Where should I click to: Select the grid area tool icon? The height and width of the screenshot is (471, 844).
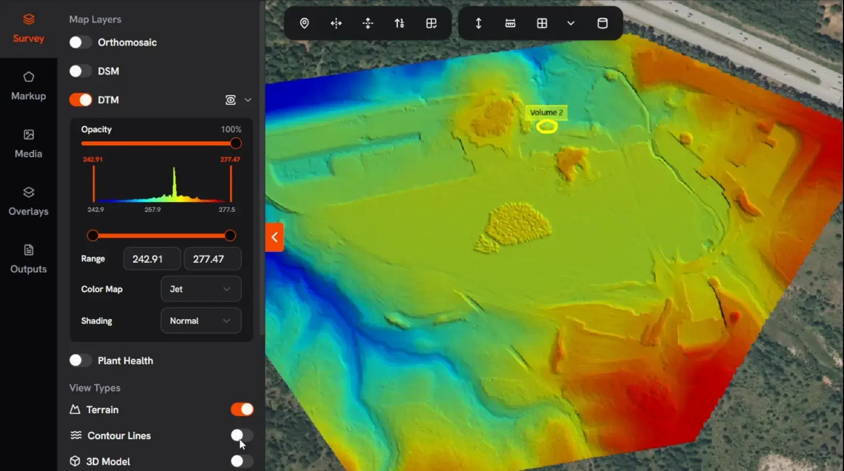click(542, 23)
